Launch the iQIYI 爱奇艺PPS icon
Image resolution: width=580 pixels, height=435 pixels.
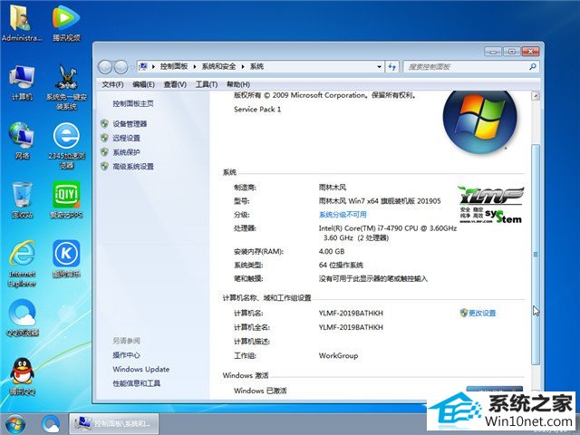[66, 199]
